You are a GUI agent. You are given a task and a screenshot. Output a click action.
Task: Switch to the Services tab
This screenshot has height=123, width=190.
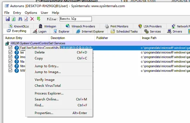point(152,31)
